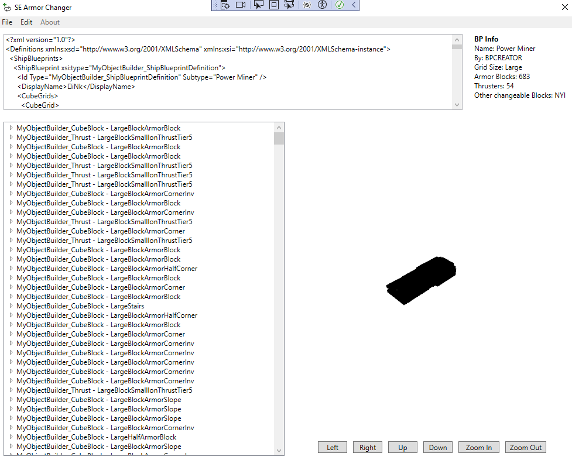Toggle the Track Focused Element icon
572x460 pixels.
[289, 5]
